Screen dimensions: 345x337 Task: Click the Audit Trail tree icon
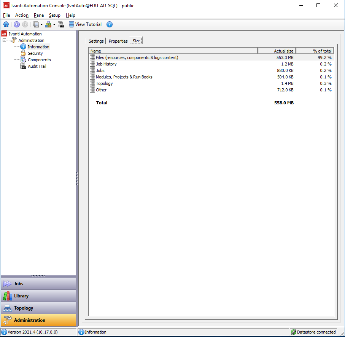(x=23, y=66)
